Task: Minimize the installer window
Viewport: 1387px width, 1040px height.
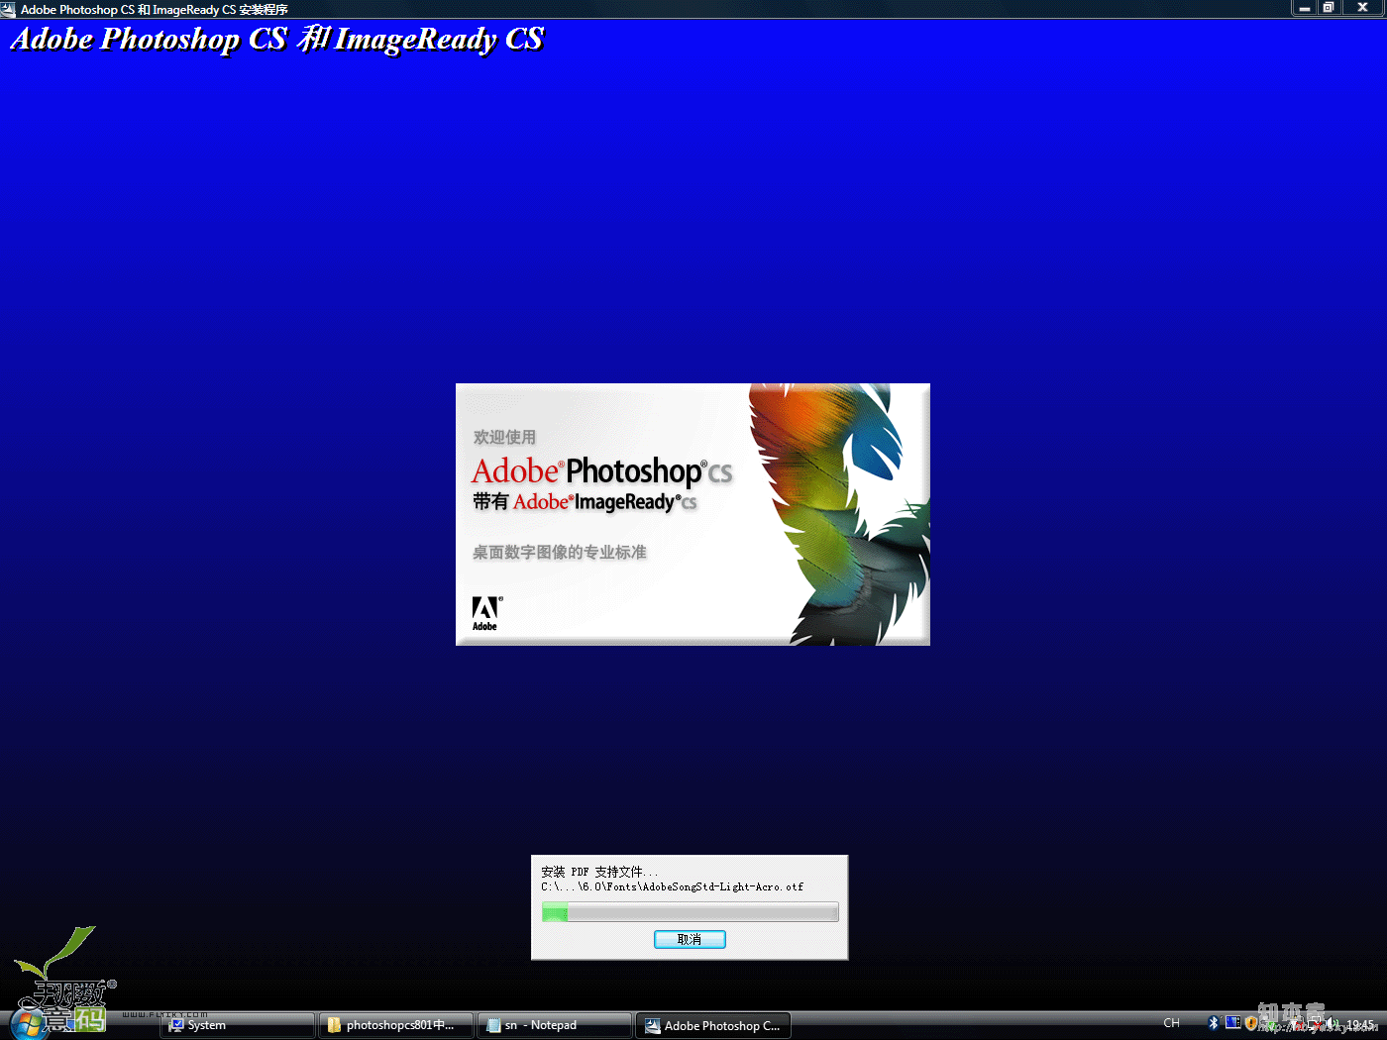Action: pyautogui.click(x=1305, y=8)
